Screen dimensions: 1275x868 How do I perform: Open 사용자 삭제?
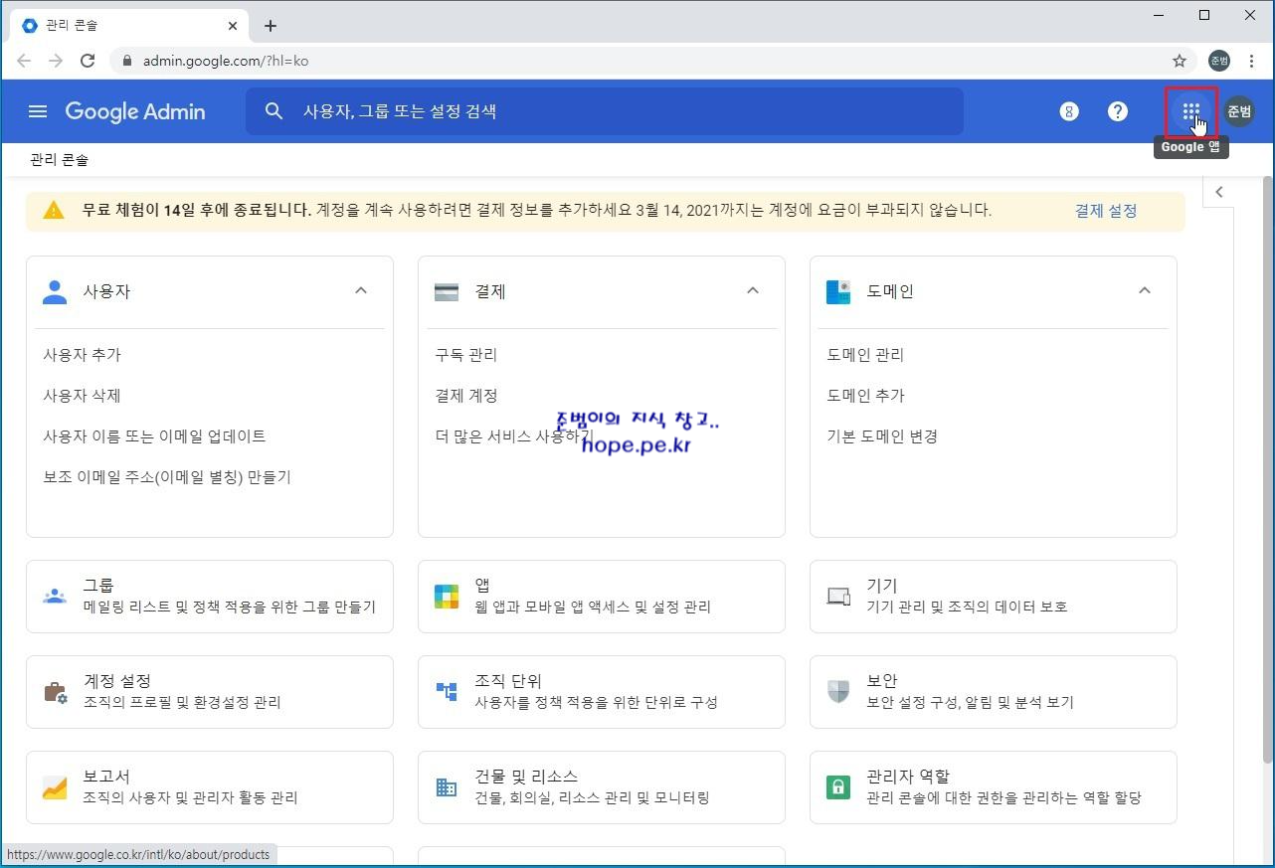pyautogui.click(x=83, y=396)
